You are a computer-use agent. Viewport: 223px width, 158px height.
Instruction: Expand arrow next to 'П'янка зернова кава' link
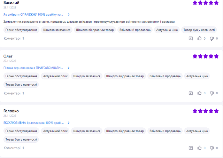(69, 68)
